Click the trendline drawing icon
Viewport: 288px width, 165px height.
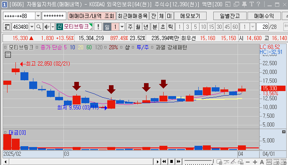coord(233,162)
